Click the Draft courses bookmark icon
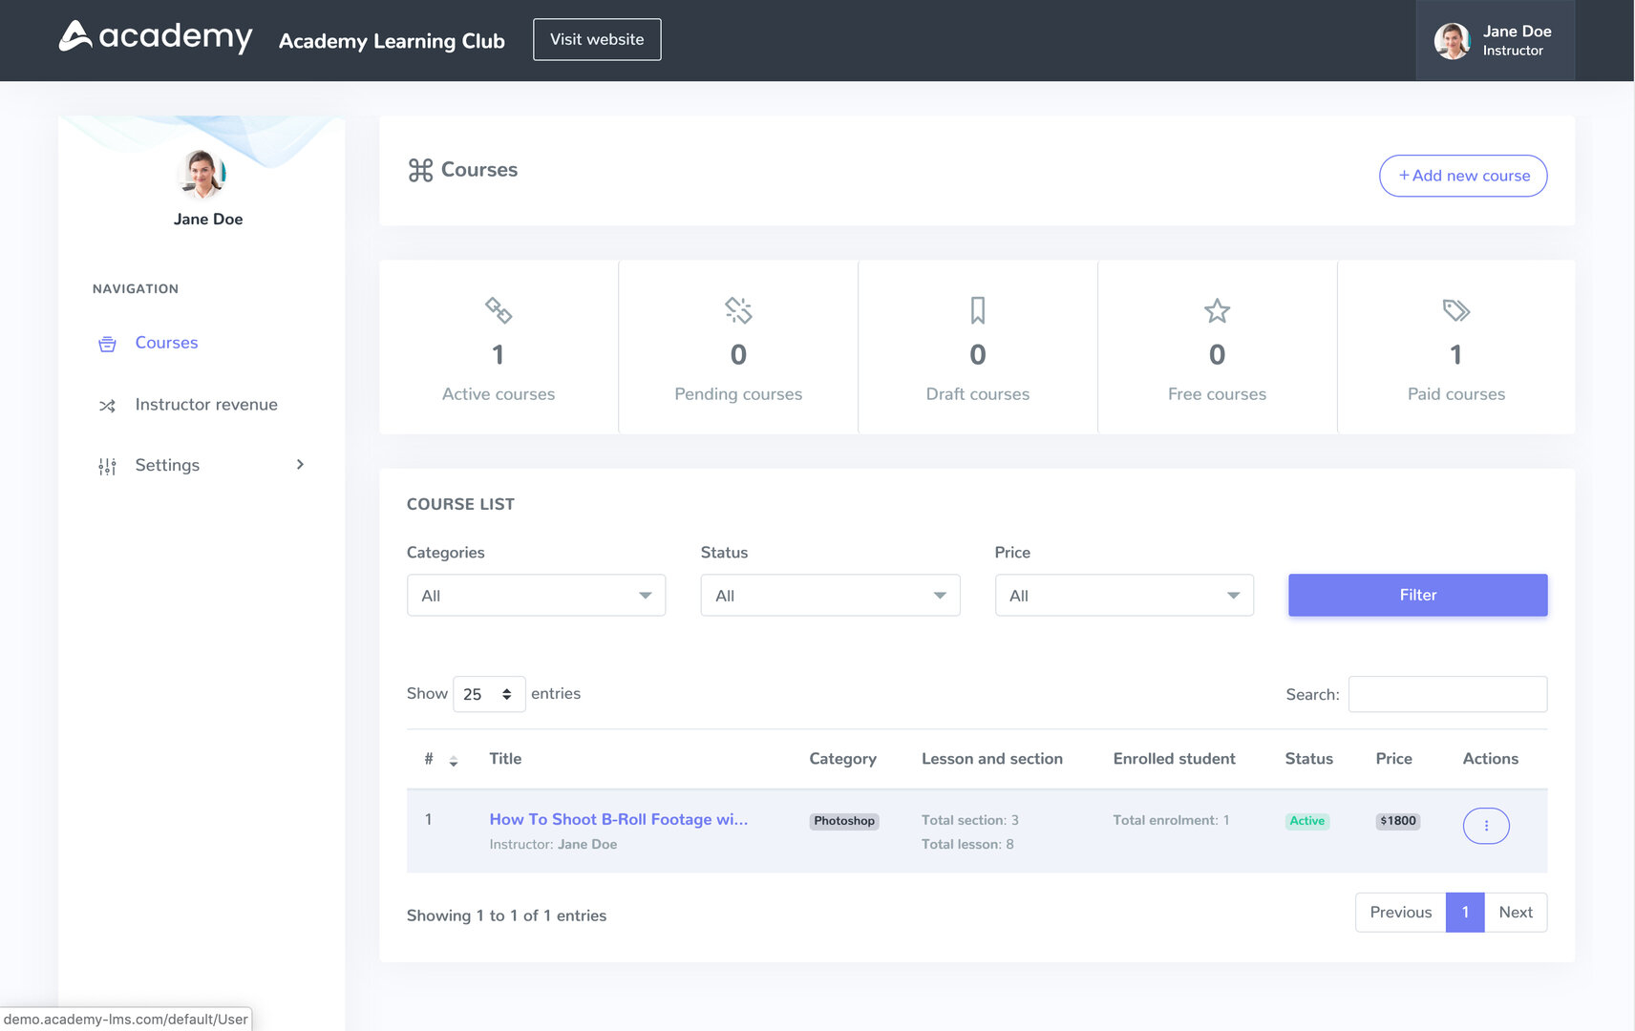Screen dimensions: 1635x1031 [978, 310]
